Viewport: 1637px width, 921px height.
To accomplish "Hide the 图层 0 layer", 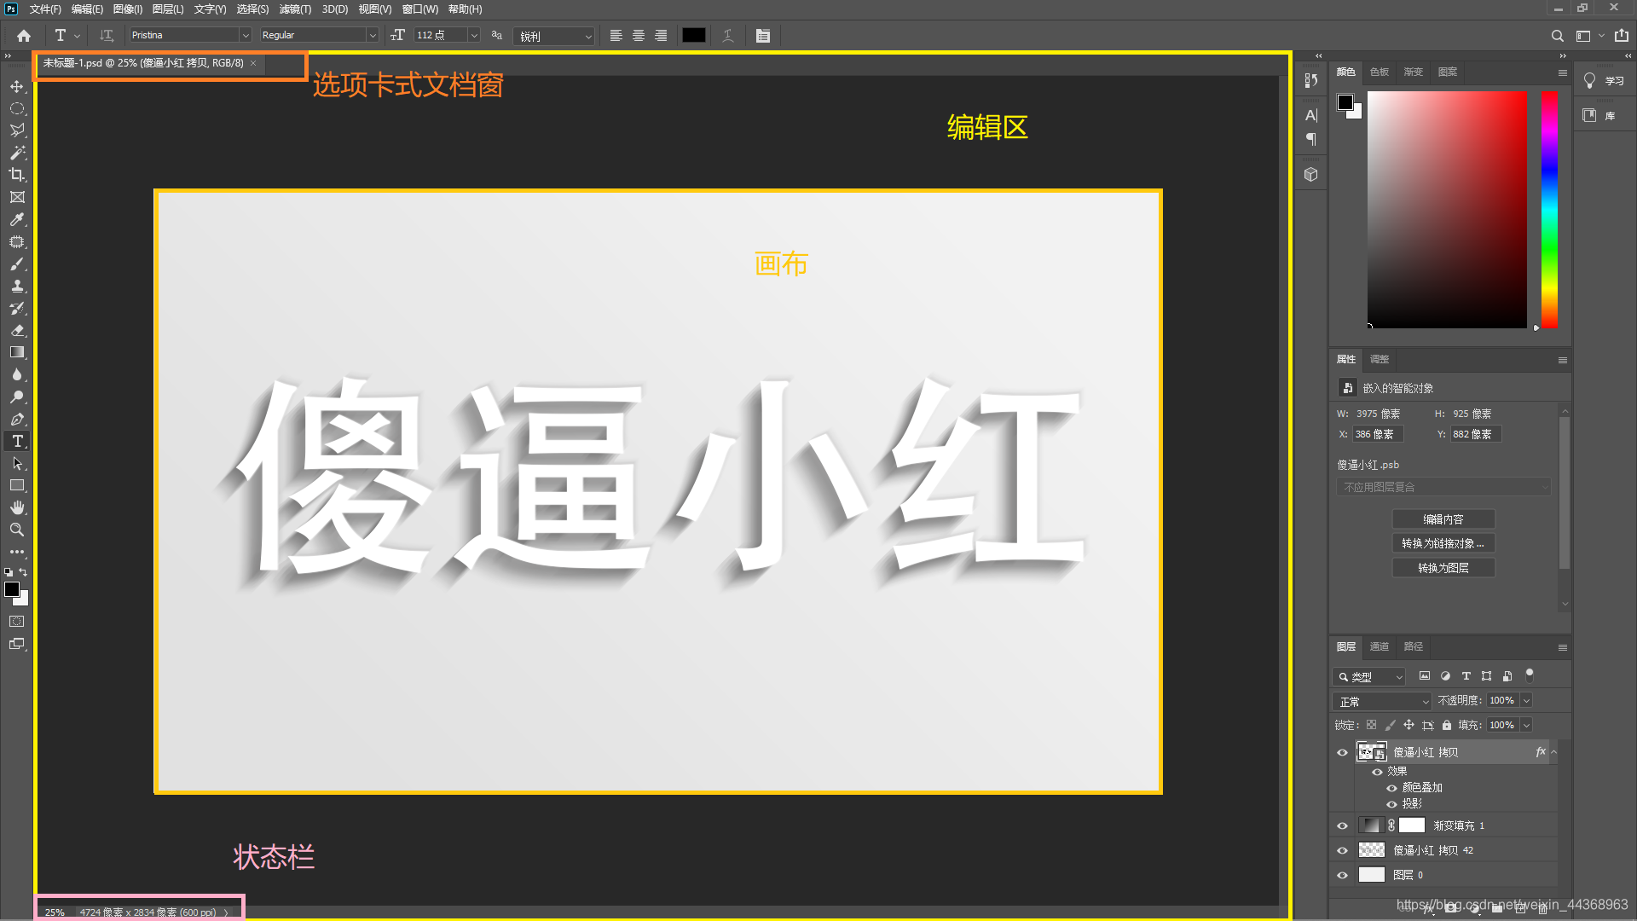I will [x=1342, y=875].
